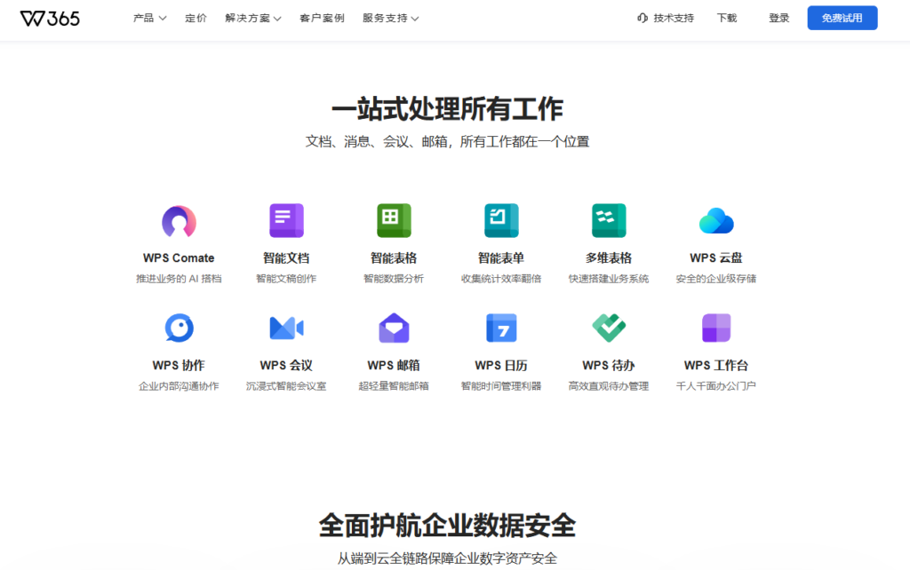The image size is (910, 570).
Task: Click the WPS 云盘 label
Action: coord(716,258)
